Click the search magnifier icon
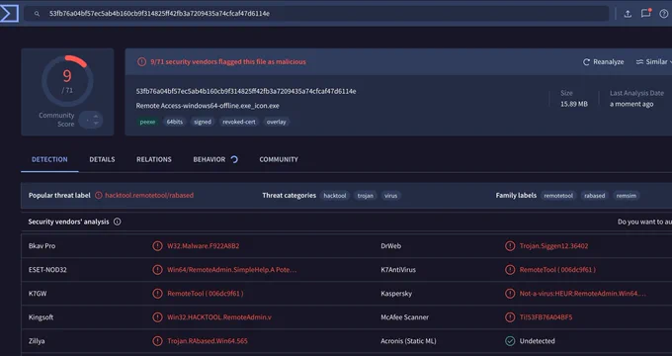 point(37,14)
